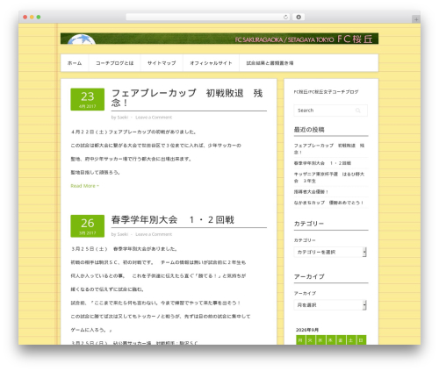The image size is (439, 371).
Task: Click the search magnifier icon in sidebar
Action: tap(358, 111)
